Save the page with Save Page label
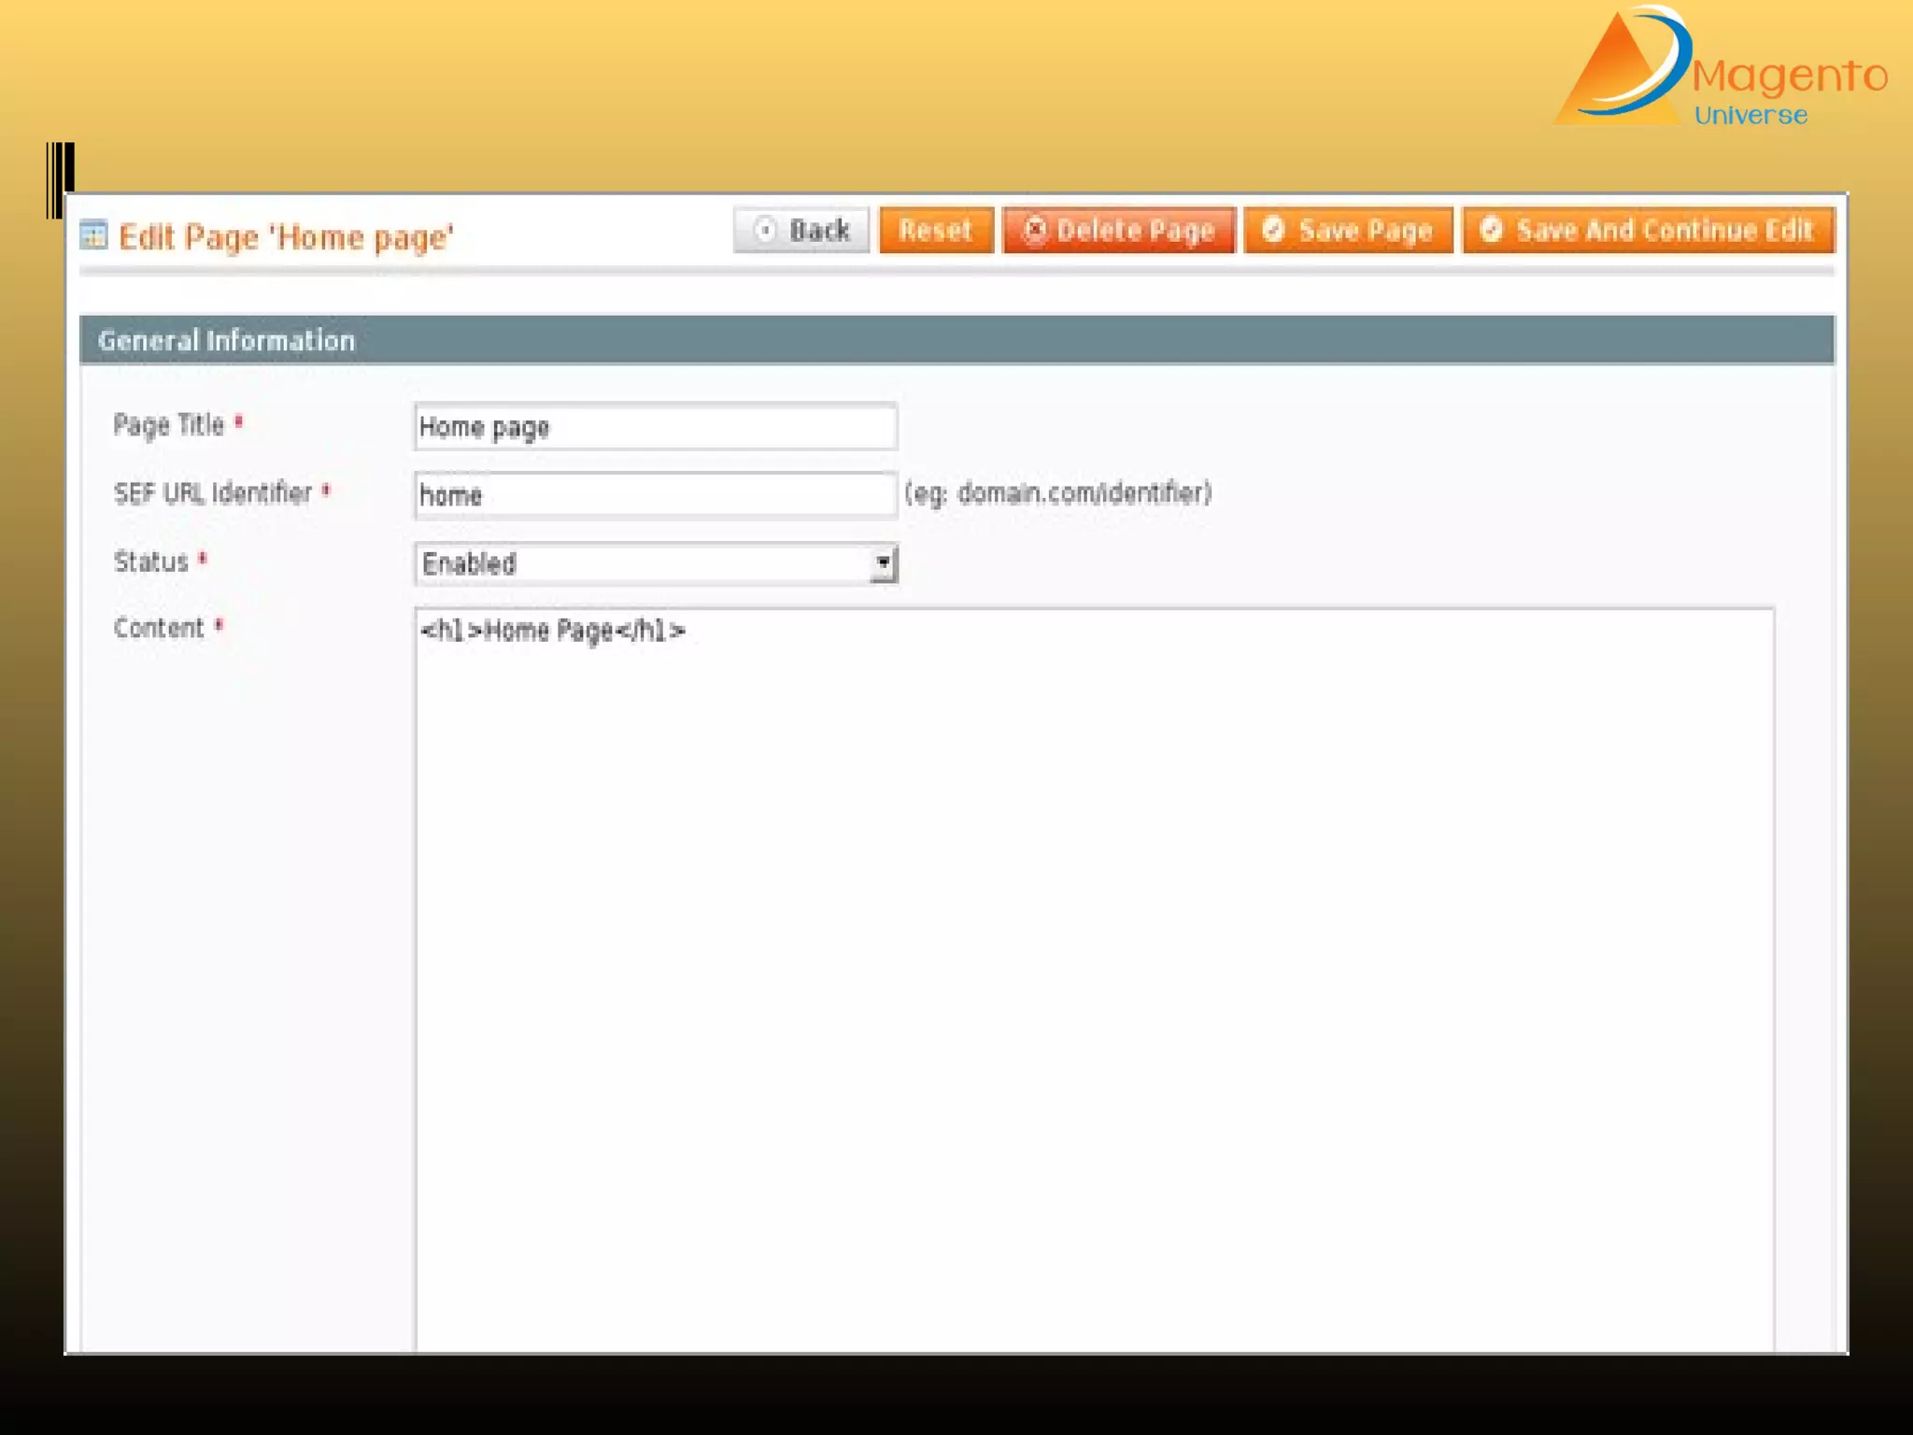 1365,231
